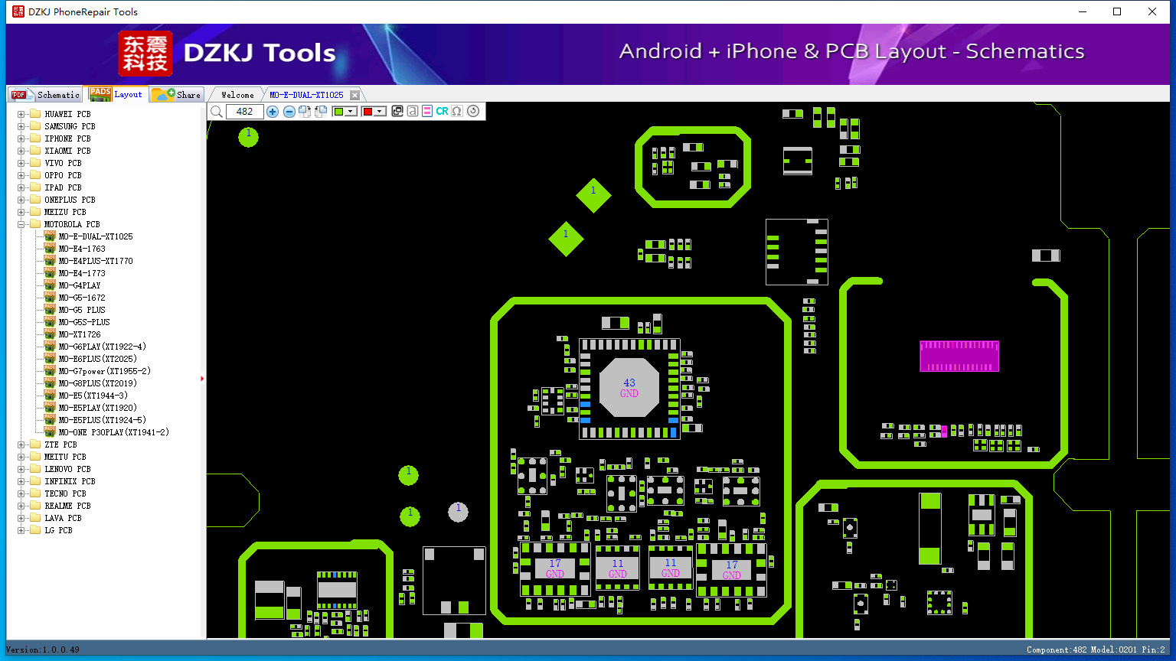This screenshot has width=1176, height=661.
Task: Click the overlapping squares layer icon
Action: 397,112
